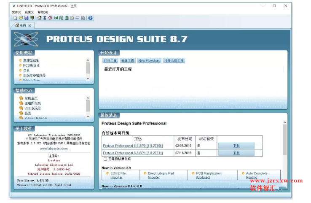Click the bullet icon beside EDIF2 File Importer
Screen dimensions: 311x203
pos(107,173)
